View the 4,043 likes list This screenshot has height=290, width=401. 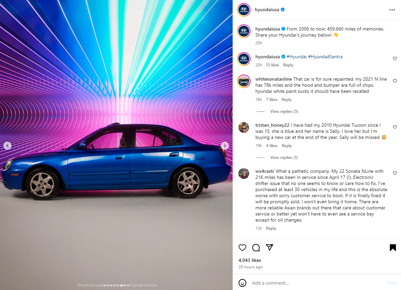coord(250,260)
